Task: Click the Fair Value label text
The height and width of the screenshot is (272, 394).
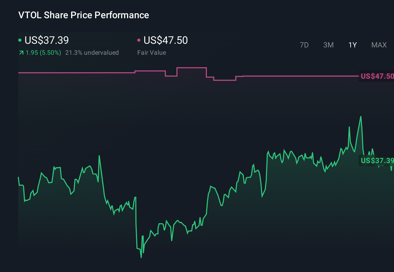Action: point(152,52)
